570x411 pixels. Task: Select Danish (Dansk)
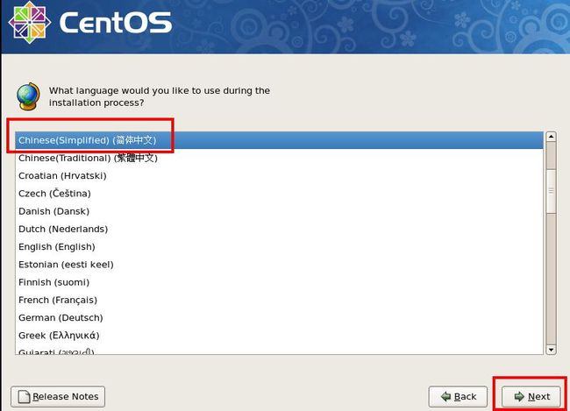point(279,211)
